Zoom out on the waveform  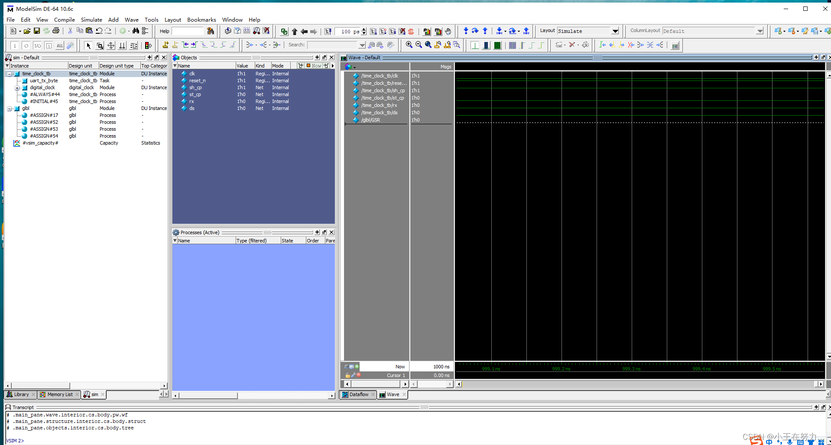point(419,45)
